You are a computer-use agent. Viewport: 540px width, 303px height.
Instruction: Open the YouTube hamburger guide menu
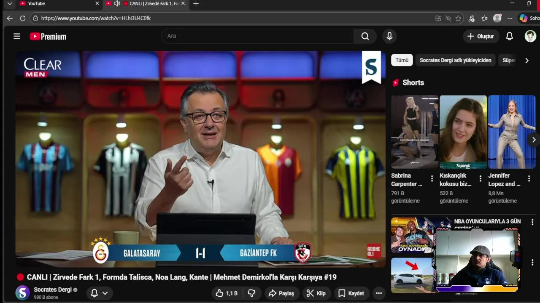pos(17,36)
